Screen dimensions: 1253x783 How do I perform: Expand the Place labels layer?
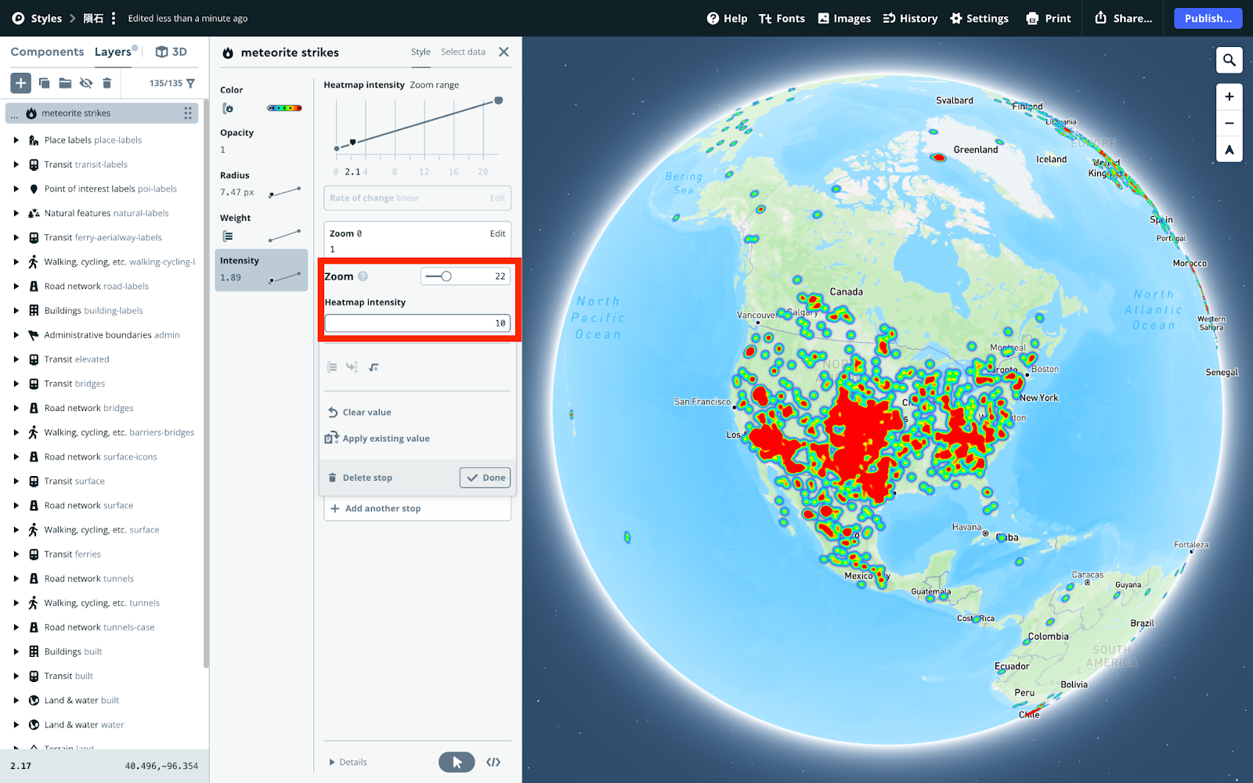coord(16,139)
